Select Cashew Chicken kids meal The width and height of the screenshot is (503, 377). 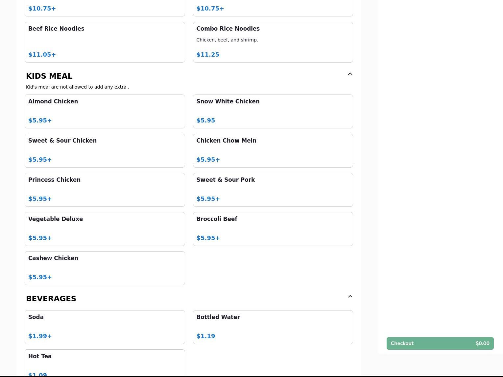(105, 268)
